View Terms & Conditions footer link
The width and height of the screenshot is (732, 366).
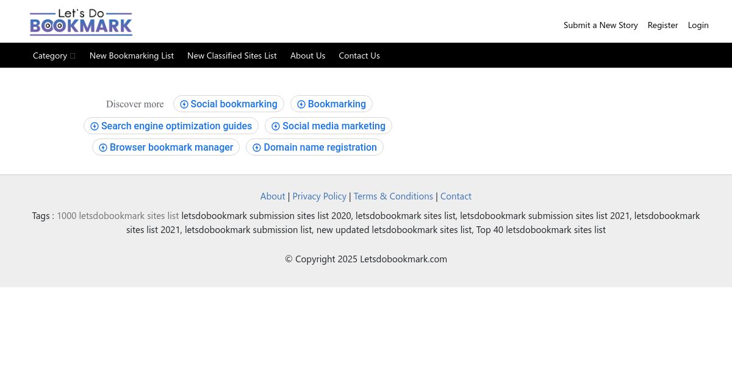pos(393,196)
